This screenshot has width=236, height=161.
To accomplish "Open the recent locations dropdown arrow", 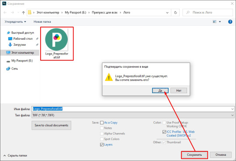I will click(x=18, y=13).
